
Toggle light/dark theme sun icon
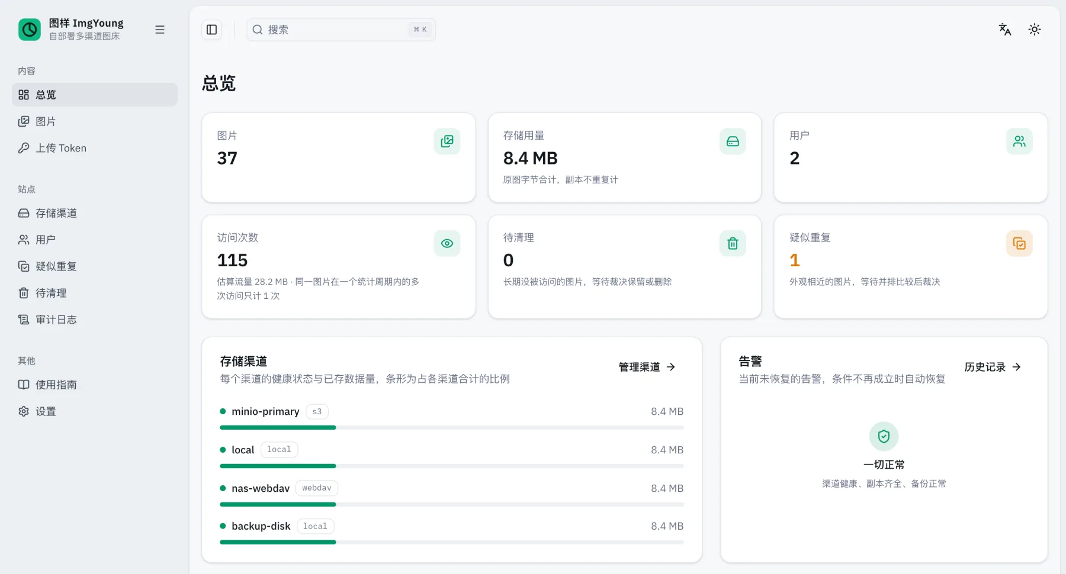pyautogui.click(x=1035, y=30)
